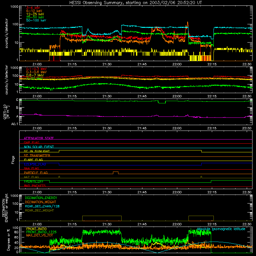Select the red 3-6 keV legend label
Image resolution: width=256 pixels, height=256 pixels.
coord(33,8)
